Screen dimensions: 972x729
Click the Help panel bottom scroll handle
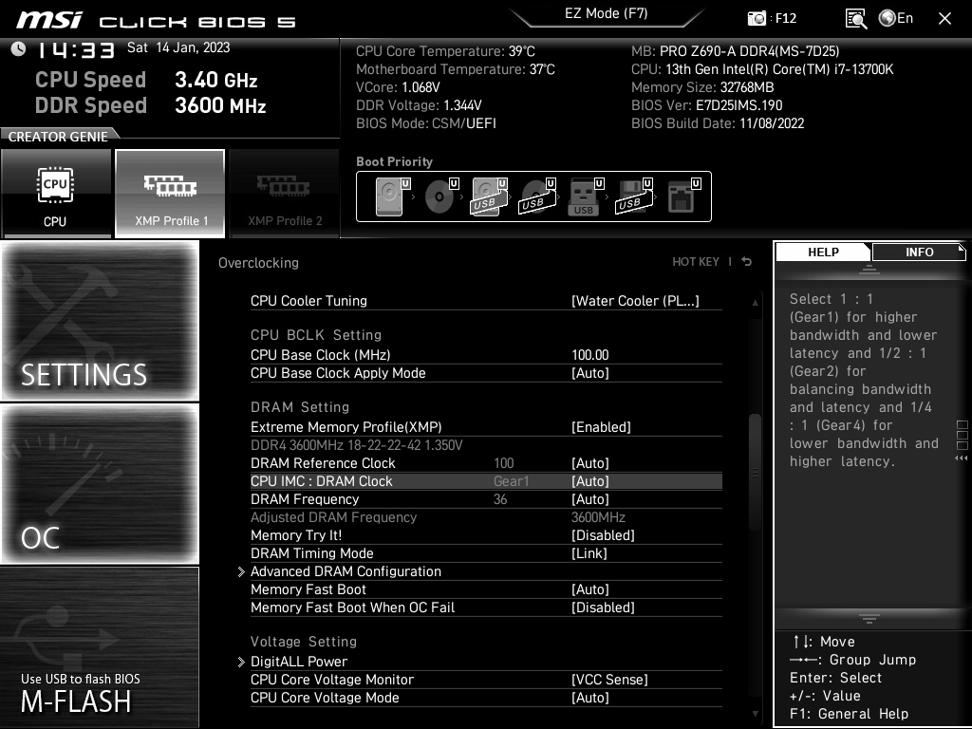869,618
